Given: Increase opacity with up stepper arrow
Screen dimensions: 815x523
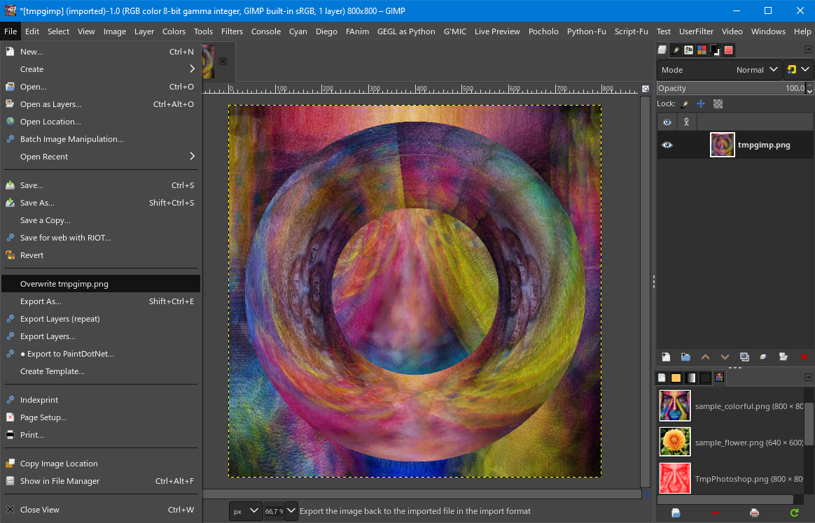Looking at the screenshot, I should 810,85.
